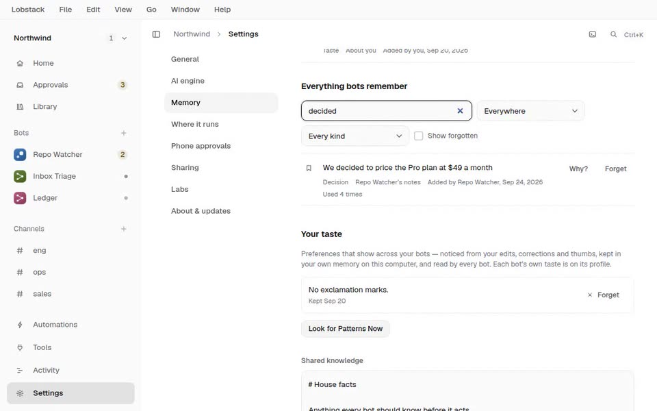Open the Ledger bot avatar

tap(20, 198)
